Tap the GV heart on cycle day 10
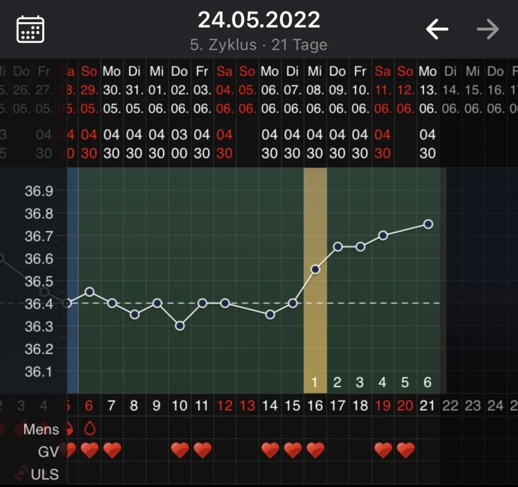518x487 pixels. point(180,450)
